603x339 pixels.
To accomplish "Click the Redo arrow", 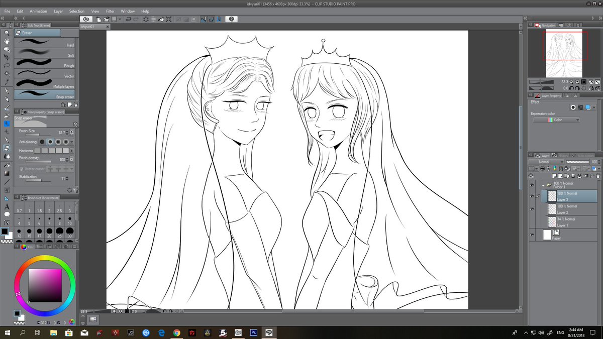I will point(136,19).
